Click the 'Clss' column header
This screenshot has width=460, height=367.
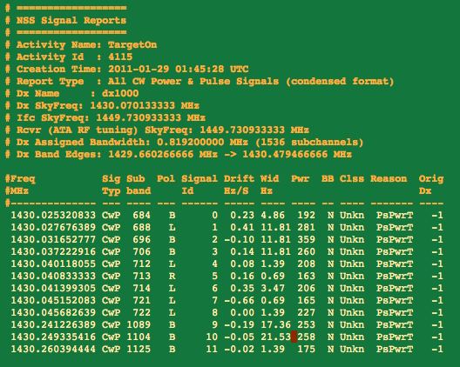(x=352, y=178)
